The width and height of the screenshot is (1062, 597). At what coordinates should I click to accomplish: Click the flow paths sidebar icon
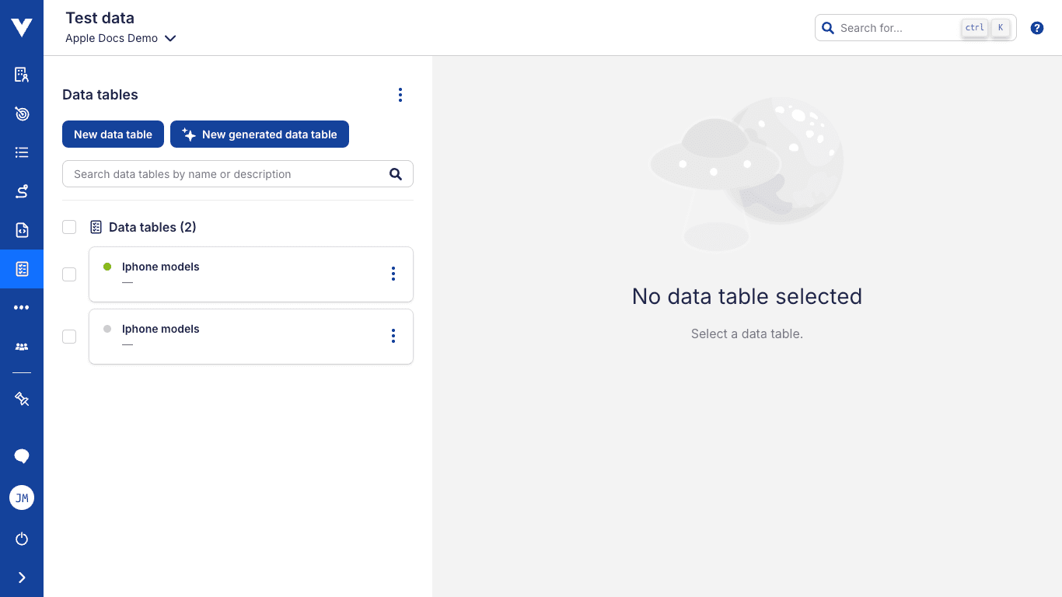point(21,191)
